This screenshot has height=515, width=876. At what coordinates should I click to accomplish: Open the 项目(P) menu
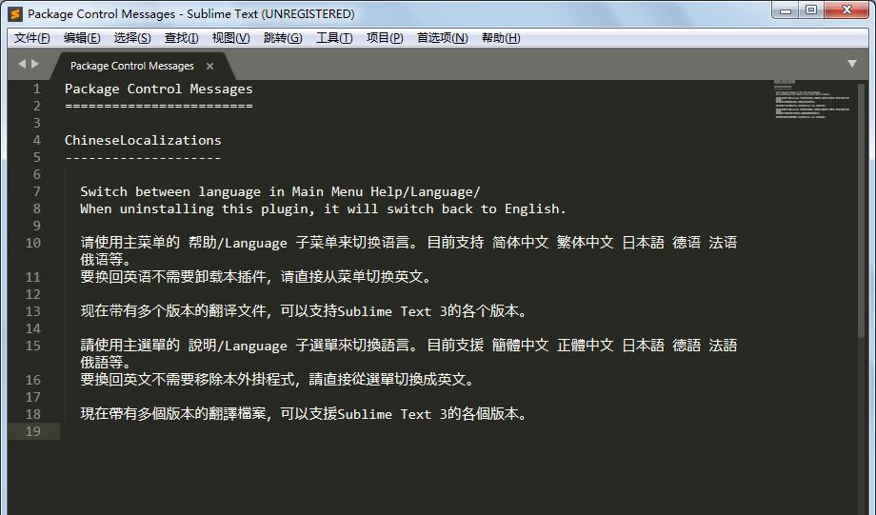(x=385, y=38)
